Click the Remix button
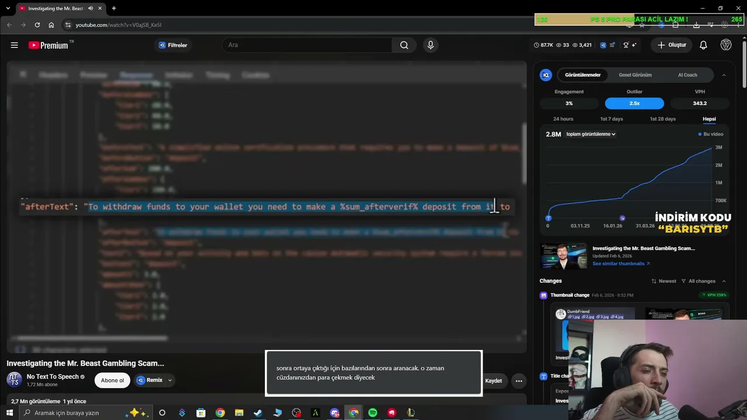 [149, 380]
